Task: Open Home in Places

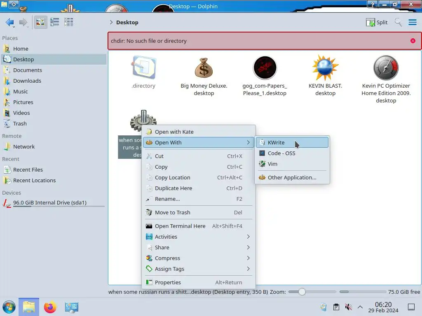Action: (x=54, y=49)
